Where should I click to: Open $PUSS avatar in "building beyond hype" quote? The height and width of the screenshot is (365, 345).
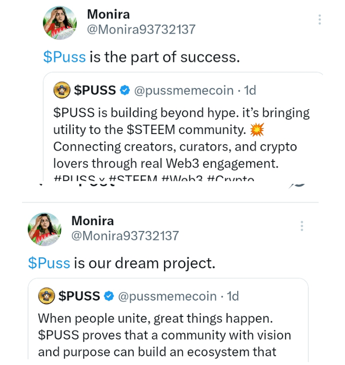[x=61, y=91]
